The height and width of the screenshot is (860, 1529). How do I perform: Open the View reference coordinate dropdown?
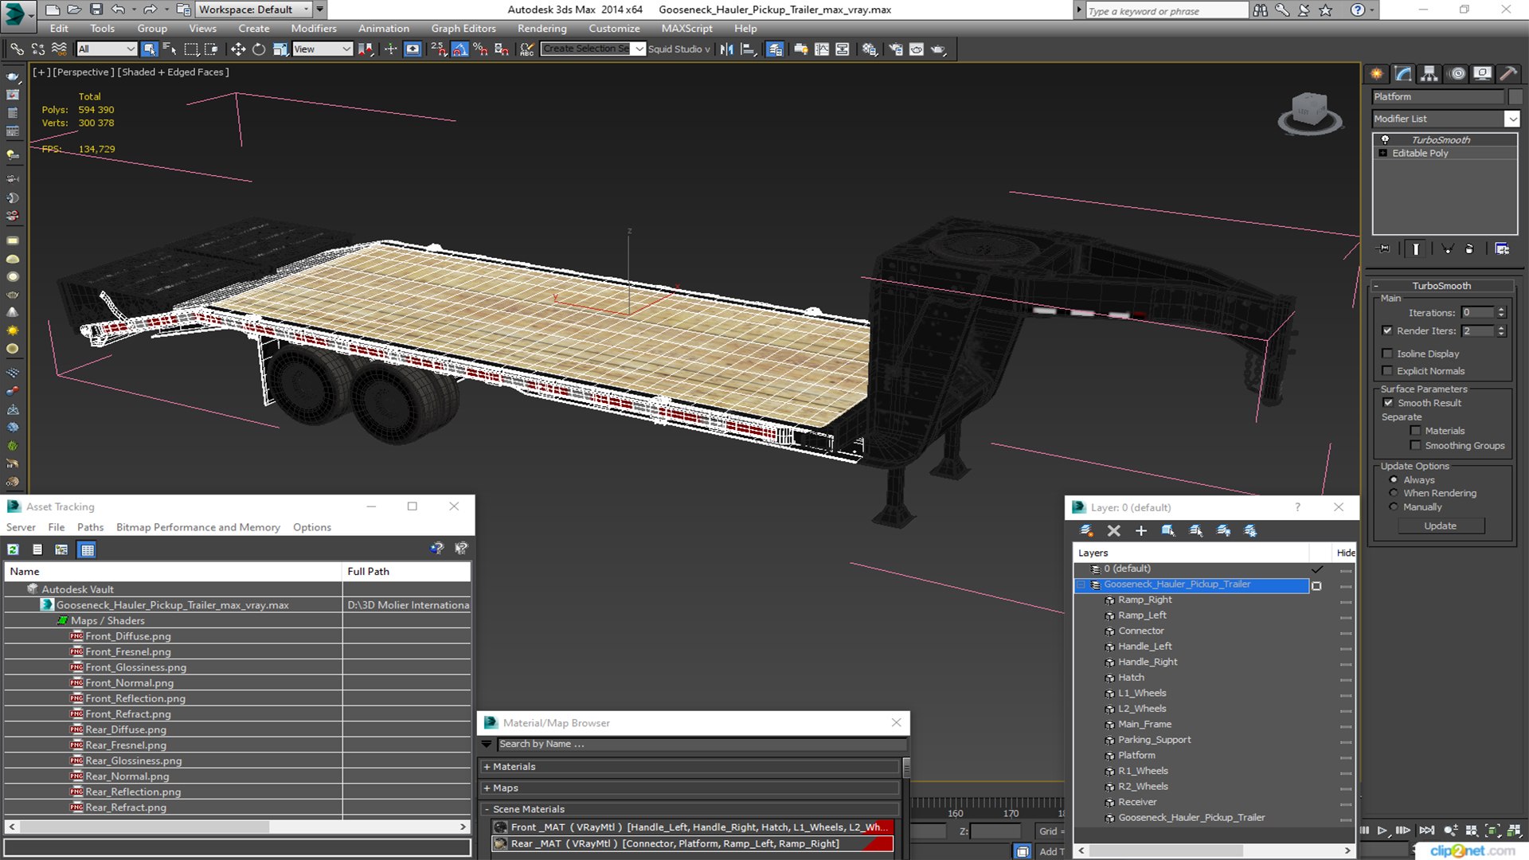pos(322,49)
